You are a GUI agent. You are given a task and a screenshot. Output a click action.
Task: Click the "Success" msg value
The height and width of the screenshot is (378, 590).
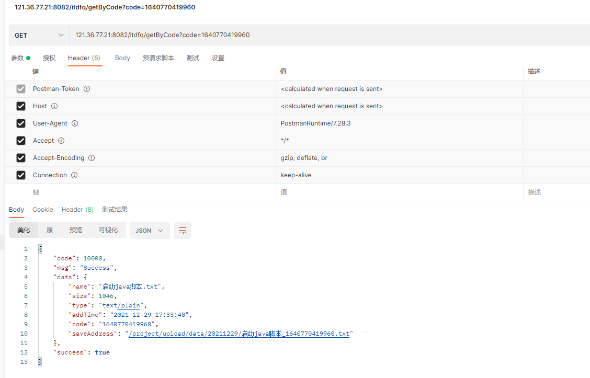point(97,268)
